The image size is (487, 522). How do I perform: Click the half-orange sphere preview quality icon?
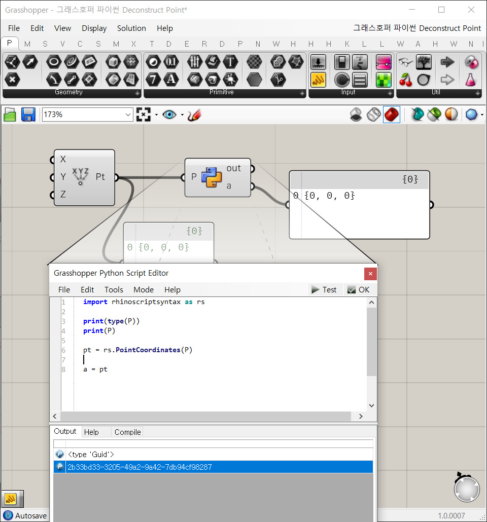click(451, 115)
